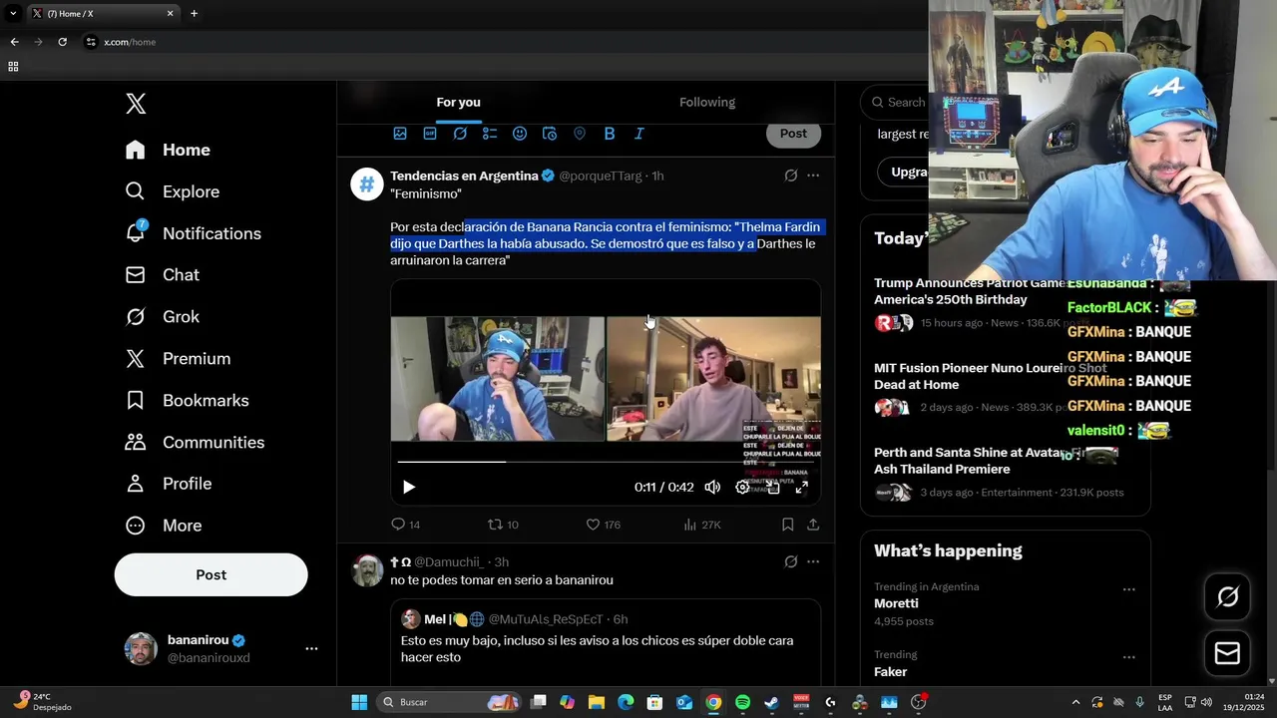
Task: Show hidden system tray icons
Action: (x=1075, y=702)
